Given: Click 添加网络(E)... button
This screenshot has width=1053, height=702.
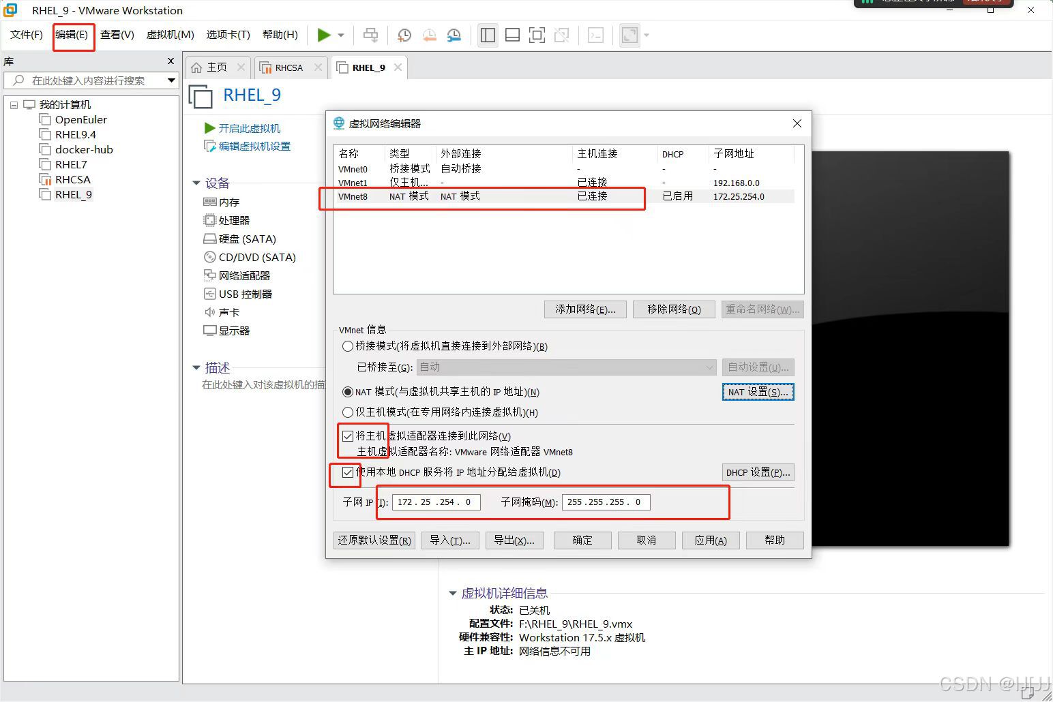Looking at the screenshot, I should tap(585, 309).
